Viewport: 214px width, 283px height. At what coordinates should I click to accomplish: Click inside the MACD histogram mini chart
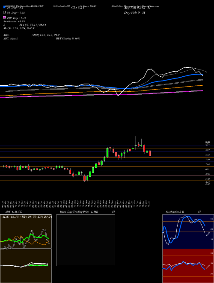[26, 266]
